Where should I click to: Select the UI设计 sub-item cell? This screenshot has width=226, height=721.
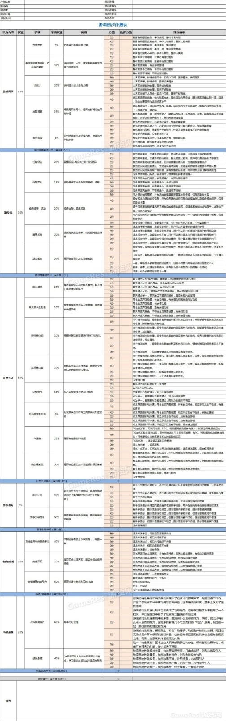tap(37, 85)
